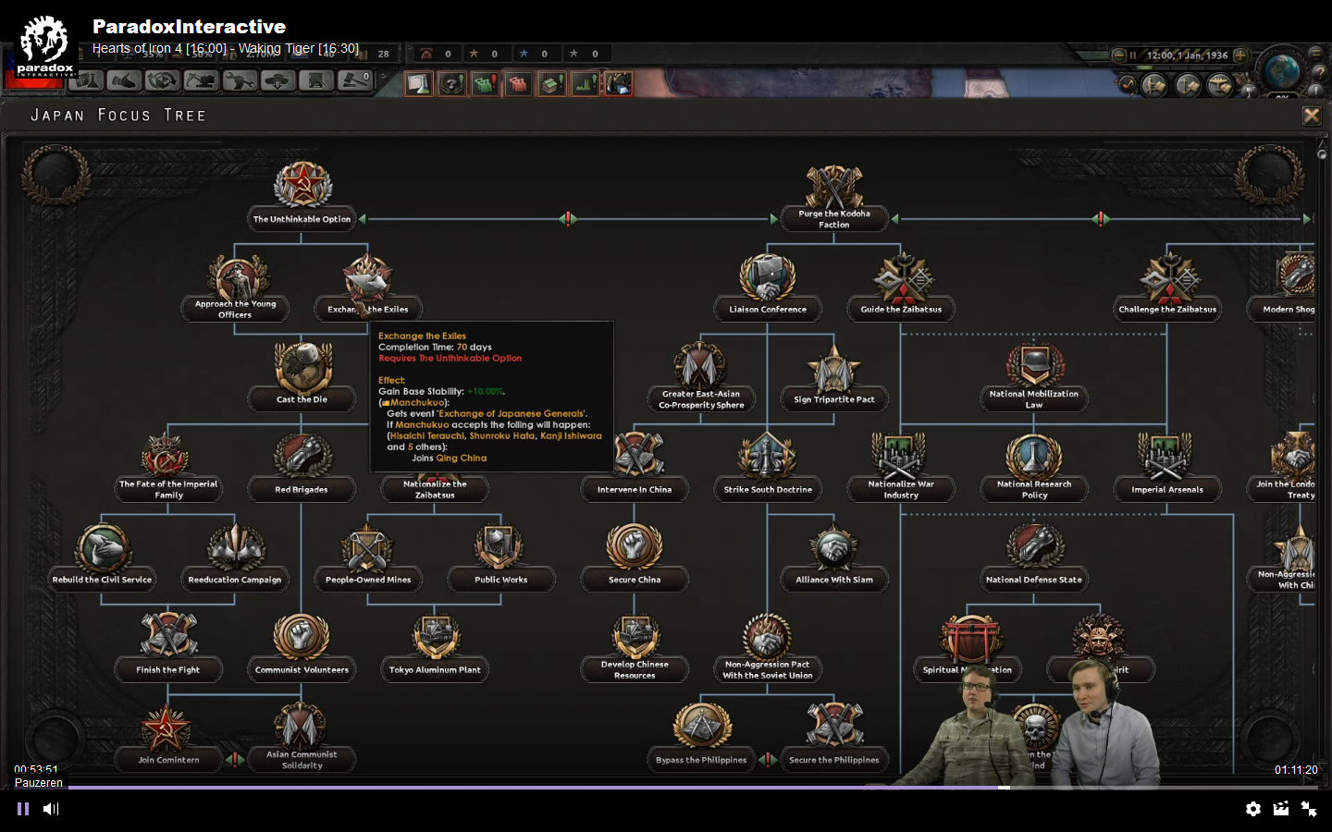1332x832 pixels.
Task: Open the game main menu button
Action: pyautogui.click(x=1315, y=53)
